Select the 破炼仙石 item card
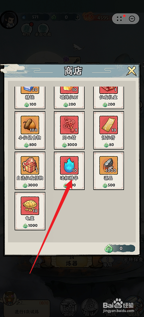Screen dimensions: 144x317 69,98
